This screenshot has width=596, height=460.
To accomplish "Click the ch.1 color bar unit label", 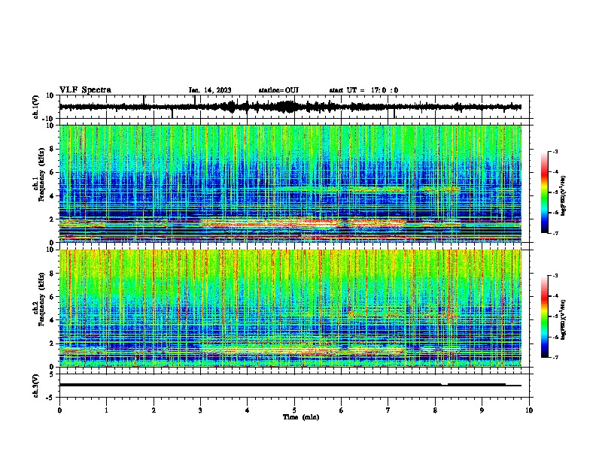I will point(563,196).
